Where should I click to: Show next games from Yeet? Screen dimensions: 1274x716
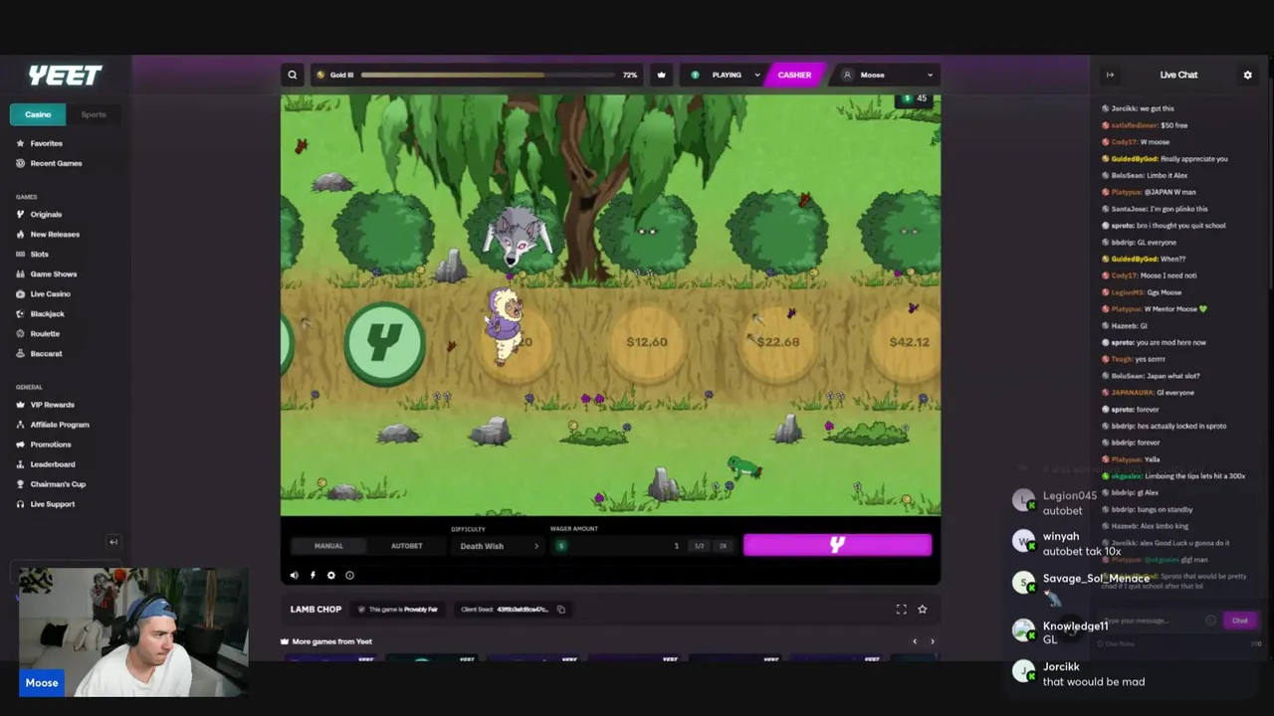(x=932, y=641)
